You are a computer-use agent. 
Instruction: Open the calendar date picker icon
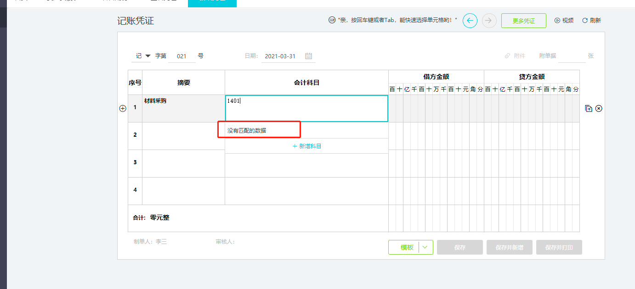coord(309,56)
